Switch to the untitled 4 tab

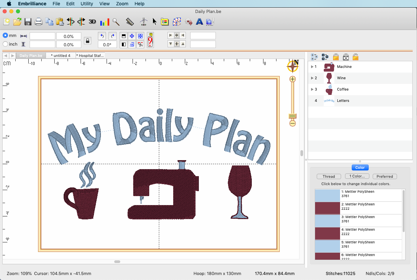[x=61, y=56]
